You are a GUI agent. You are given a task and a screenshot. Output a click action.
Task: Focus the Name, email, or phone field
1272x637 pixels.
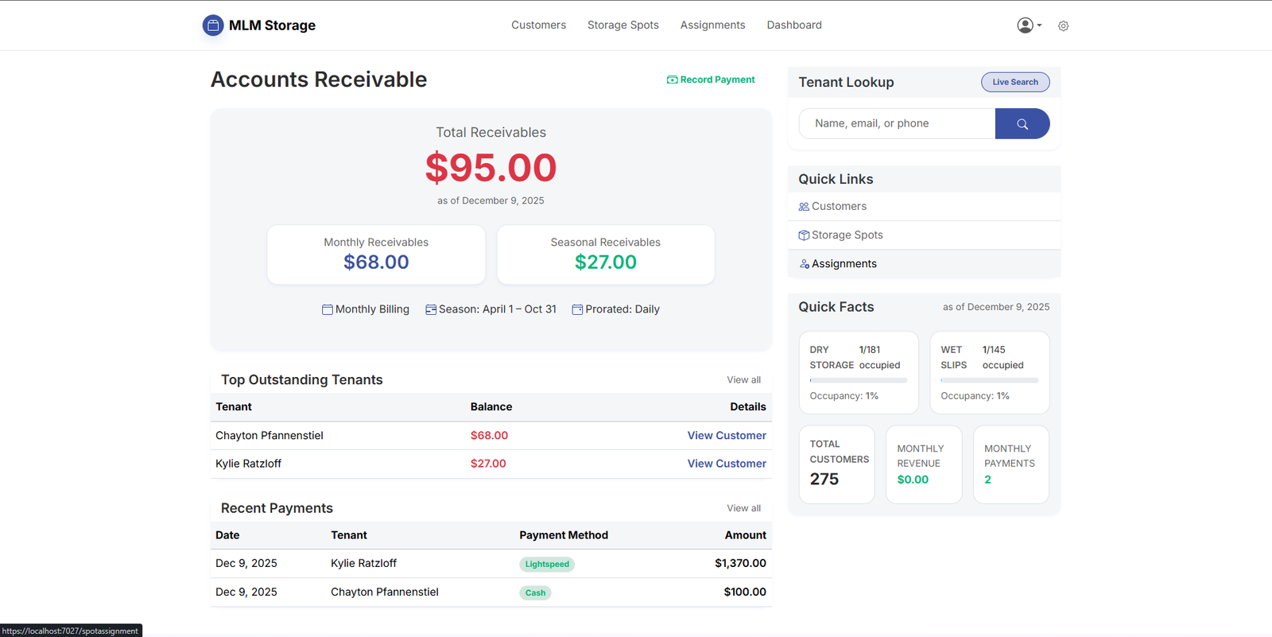point(897,124)
